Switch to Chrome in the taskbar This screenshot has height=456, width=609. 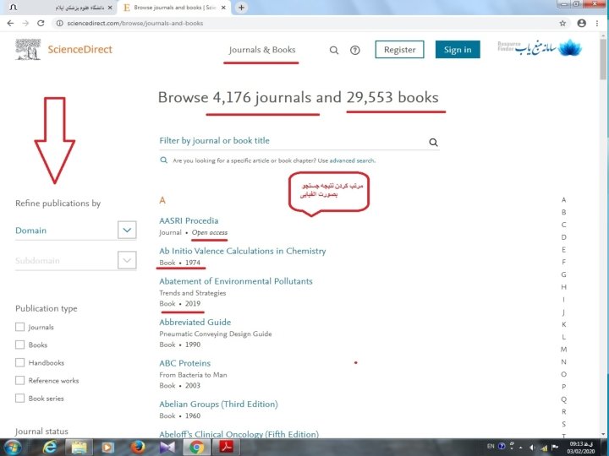pos(196,448)
